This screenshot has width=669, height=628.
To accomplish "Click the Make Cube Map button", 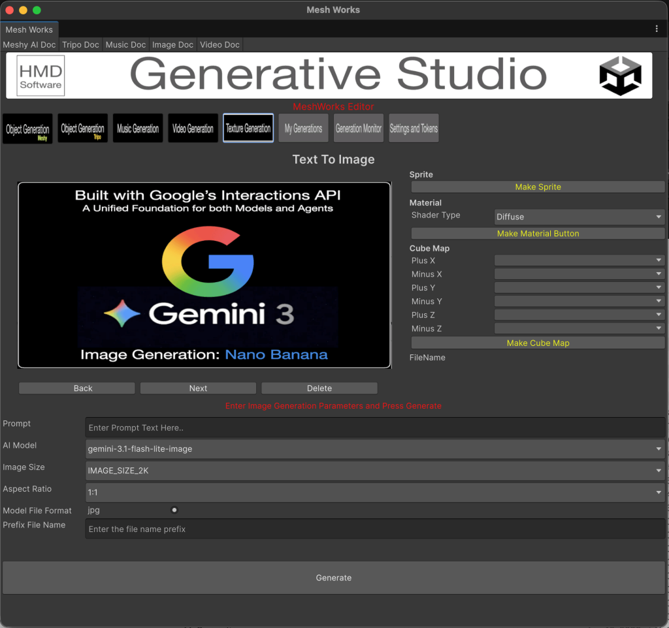I will (x=538, y=343).
